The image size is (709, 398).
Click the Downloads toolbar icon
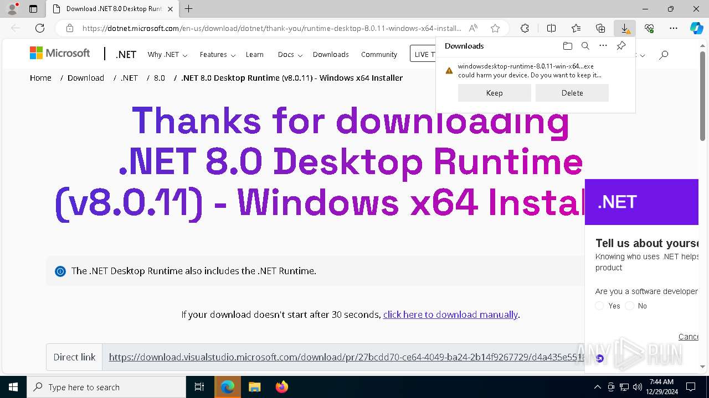point(625,28)
